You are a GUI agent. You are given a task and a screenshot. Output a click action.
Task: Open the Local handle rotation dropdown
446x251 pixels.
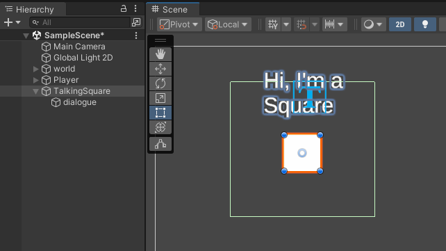pos(228,24)
